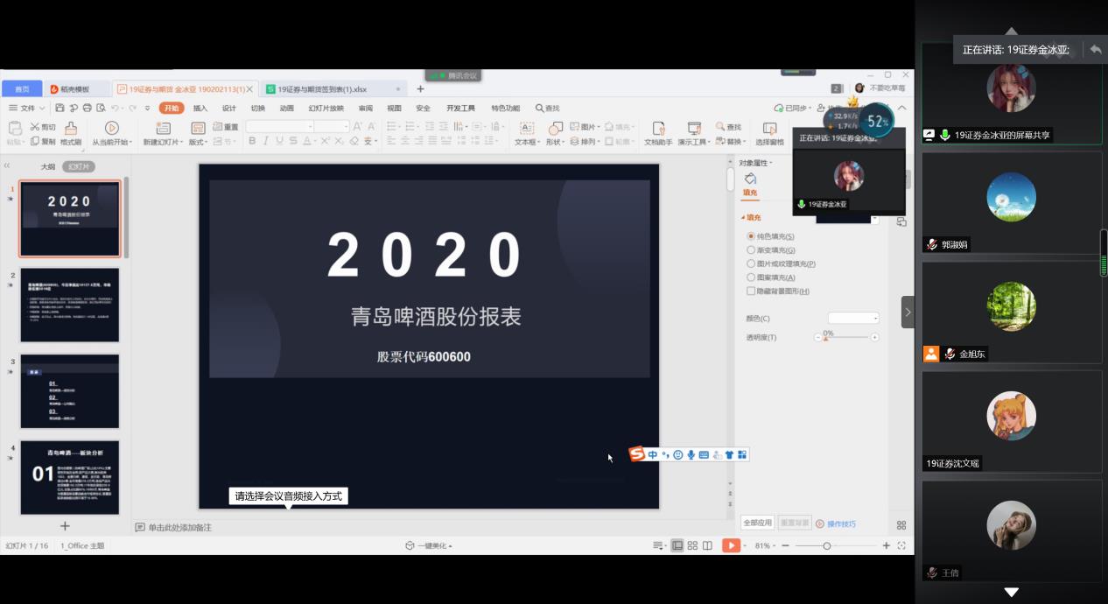Image resolution: width=1108 pixels, height=604 pixels.
Task: Open the fill color (颜色) dropdown
Action: point(853,319)
